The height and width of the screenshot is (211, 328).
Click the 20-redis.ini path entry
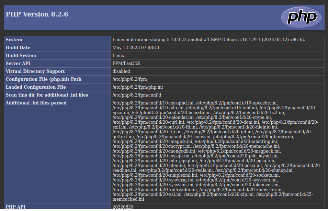pyautogui.click(x=176, y=170)
